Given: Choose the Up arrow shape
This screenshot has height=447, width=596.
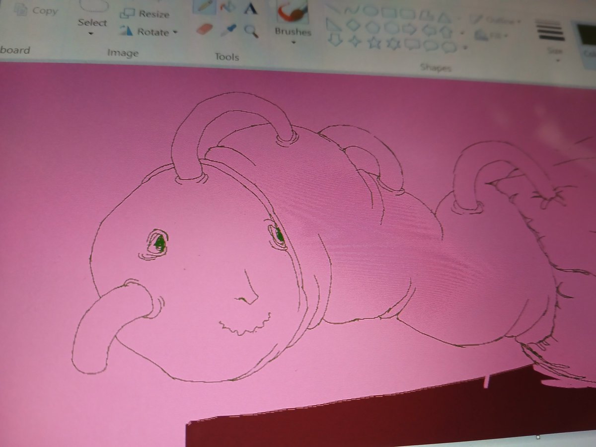Looking at the screenshot, I should [447, 32].
